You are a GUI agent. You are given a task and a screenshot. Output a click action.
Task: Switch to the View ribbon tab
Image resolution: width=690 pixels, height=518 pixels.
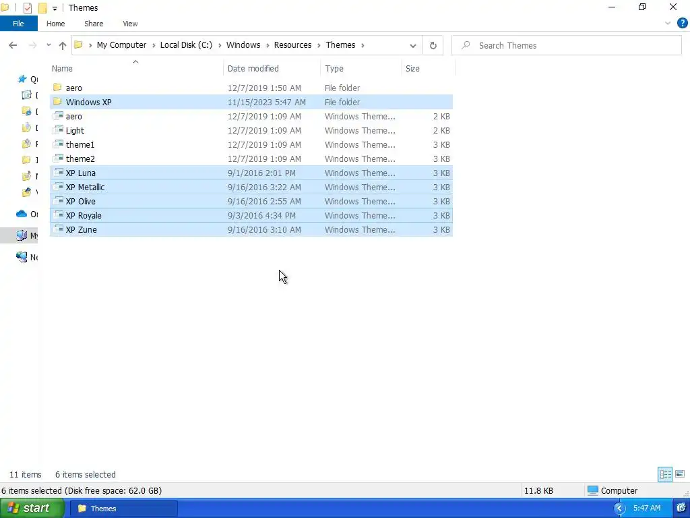(130, 24)
